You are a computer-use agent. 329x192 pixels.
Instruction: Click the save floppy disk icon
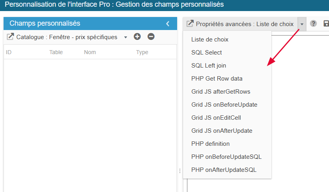coord(326,24)
